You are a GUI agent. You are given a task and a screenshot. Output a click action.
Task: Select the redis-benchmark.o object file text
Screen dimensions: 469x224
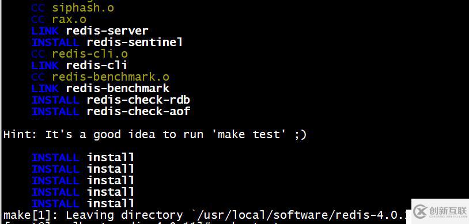click(x=111, y=77)
